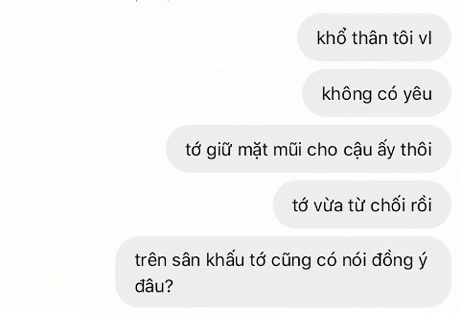Screen dimensions: 461x313
Task: Tap the "trên sân khấu" two-line message bubble
Action: click(x=283, y=272)
